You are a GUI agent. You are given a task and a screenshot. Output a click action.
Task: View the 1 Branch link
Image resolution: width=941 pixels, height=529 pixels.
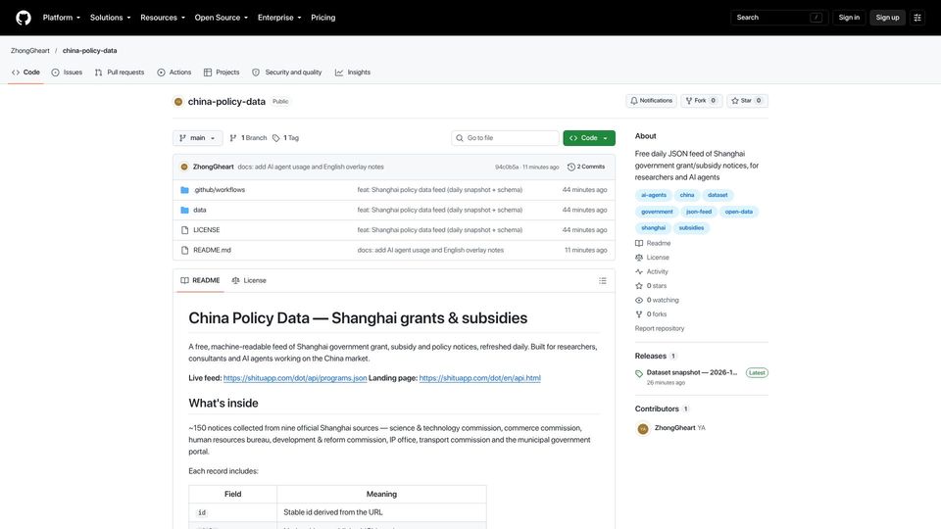pyautogui.click(x=248, y=138)
